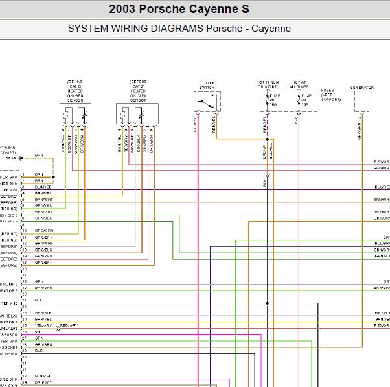Viewport: 390px width, 387px height.
Task: Click the ORG/BRN label on pin 15
Action: click(x=44, y=263)
